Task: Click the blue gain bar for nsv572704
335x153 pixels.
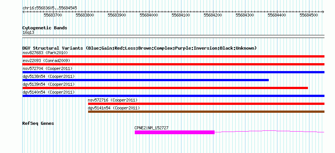Action: coord(174,72)
